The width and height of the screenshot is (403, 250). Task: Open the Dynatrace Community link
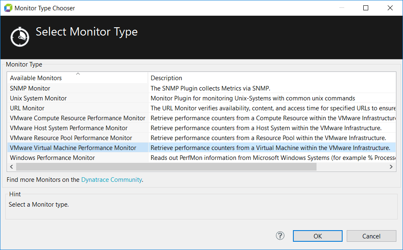click(112, 180)
